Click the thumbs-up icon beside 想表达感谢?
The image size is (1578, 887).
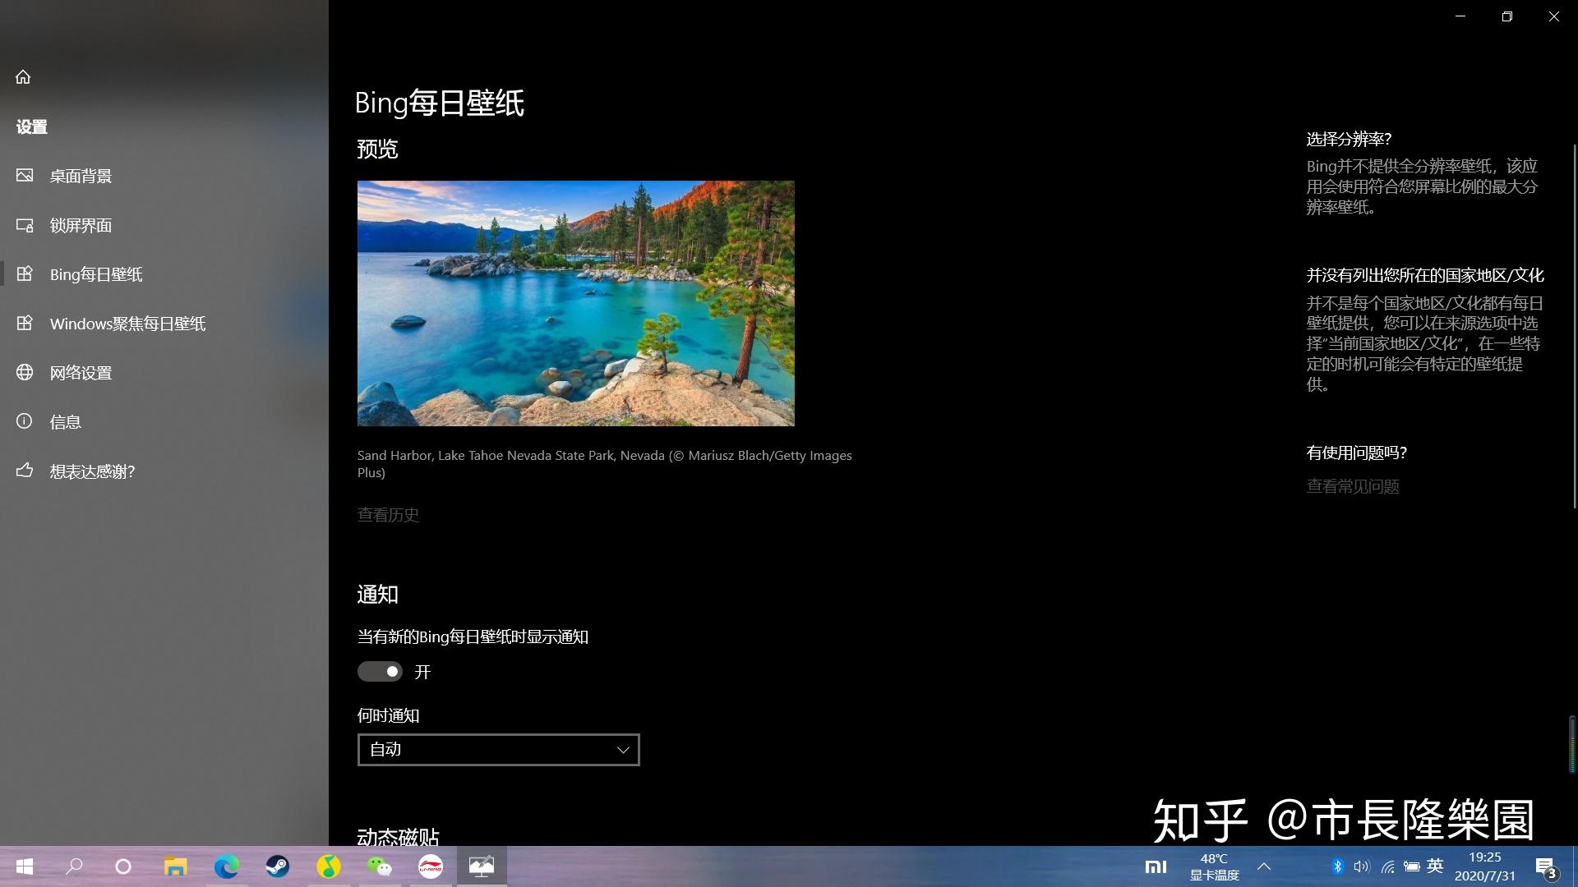pyautogui.click(x=25, y=471)
